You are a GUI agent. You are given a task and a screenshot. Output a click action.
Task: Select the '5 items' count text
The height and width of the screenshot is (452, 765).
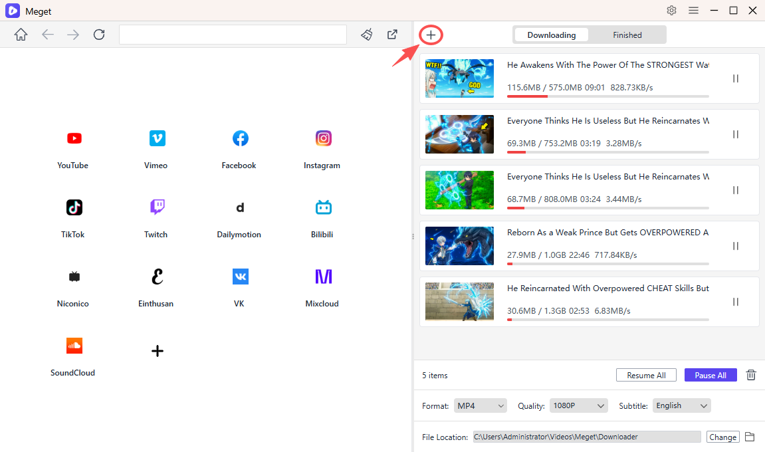pos(435,376)
